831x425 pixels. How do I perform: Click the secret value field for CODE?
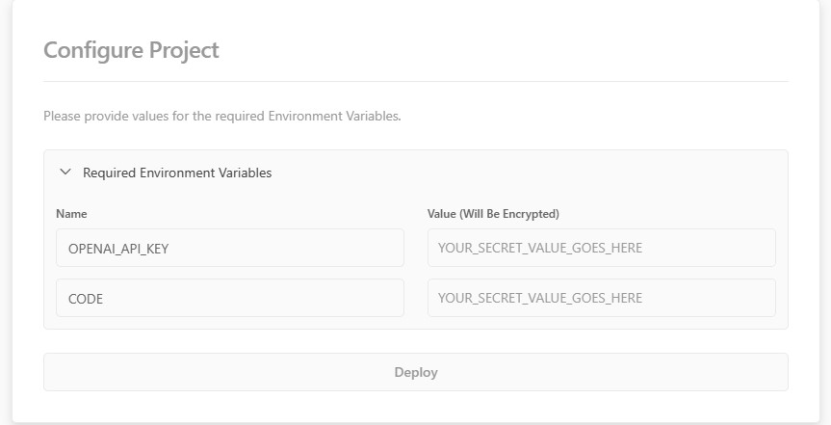pos(601,298)
